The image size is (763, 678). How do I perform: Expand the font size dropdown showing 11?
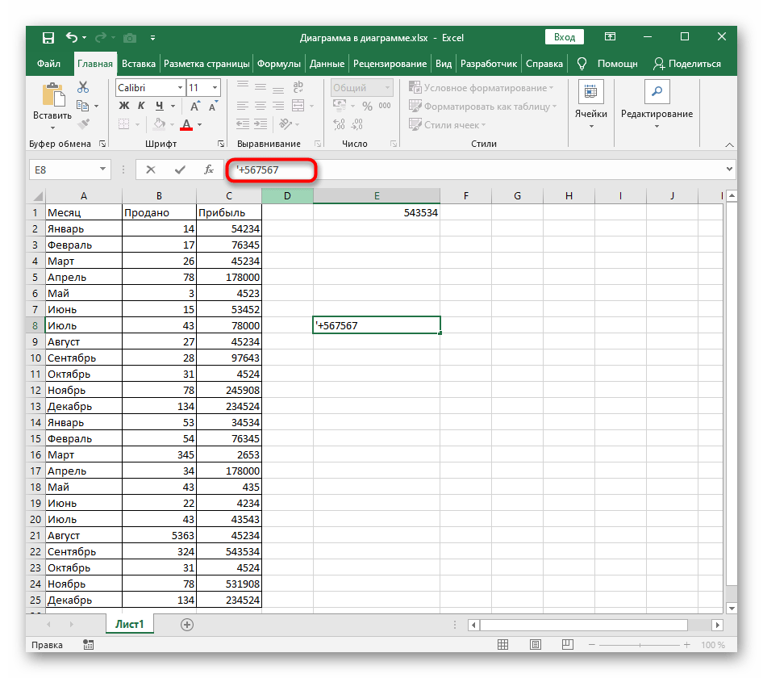[215, 87]
